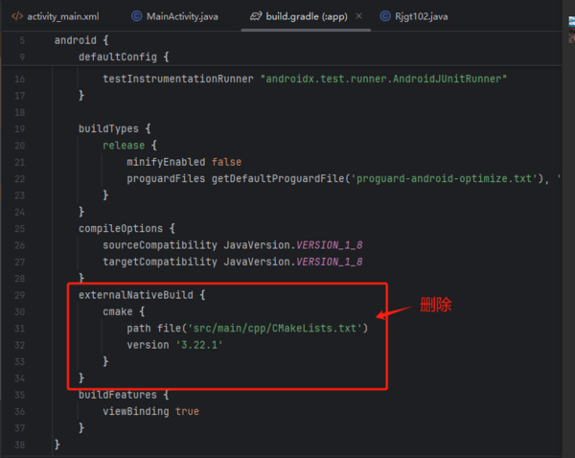Place cursor on 'externalNativeBuild {' line
The height and width of the screenshot is (458, 575).
click(142, 295)
